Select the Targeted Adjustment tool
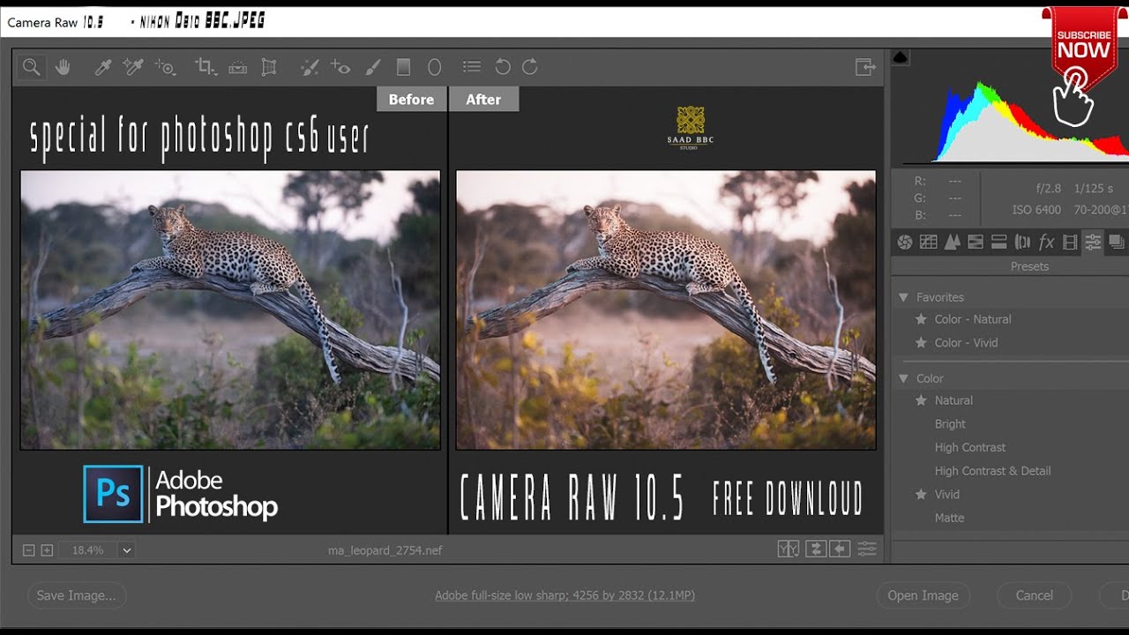The image size is (1129, 635). (x=165, y=67)
